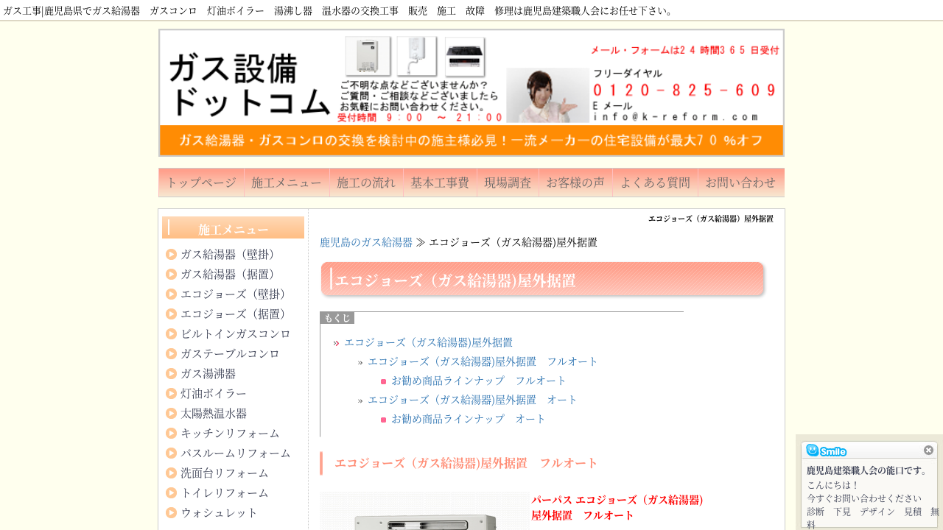
Task: Click the orange 70%オフ promotion banner
Action: (x=471, y=140)
